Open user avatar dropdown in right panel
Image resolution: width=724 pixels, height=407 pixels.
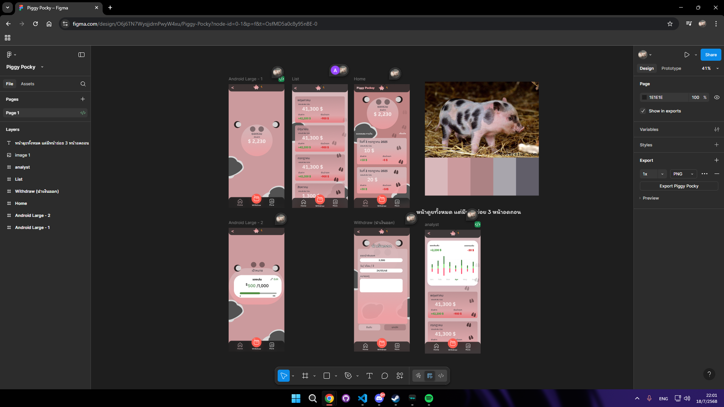tap(645, 55)
